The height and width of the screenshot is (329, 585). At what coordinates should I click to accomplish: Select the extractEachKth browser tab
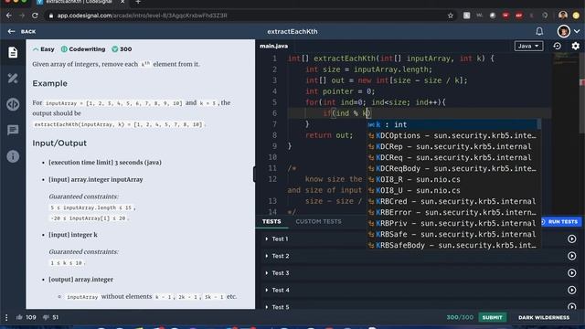(80, 2)
